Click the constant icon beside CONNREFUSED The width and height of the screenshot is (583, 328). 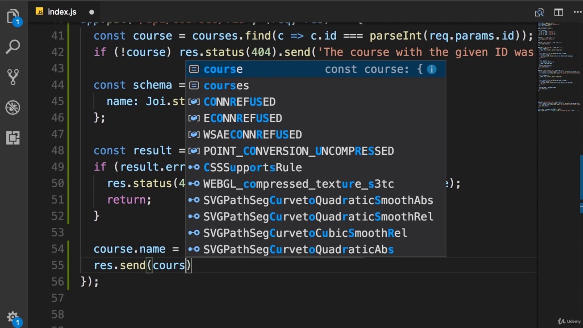click(x=194, y=102)
